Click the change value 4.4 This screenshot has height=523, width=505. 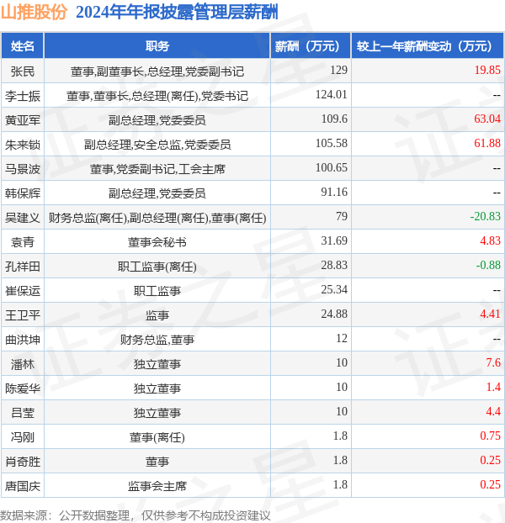click(x=493, y=412)
